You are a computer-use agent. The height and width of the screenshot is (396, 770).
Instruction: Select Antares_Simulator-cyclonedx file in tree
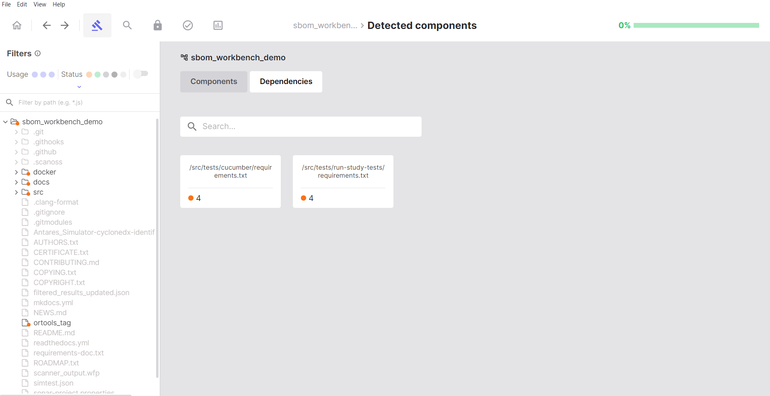point(94,232)
